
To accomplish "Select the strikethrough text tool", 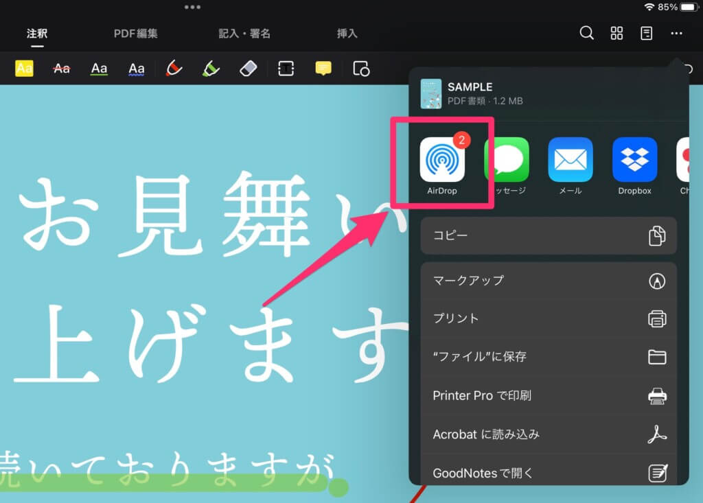I will pyautogui.click(x=62, y=68).
